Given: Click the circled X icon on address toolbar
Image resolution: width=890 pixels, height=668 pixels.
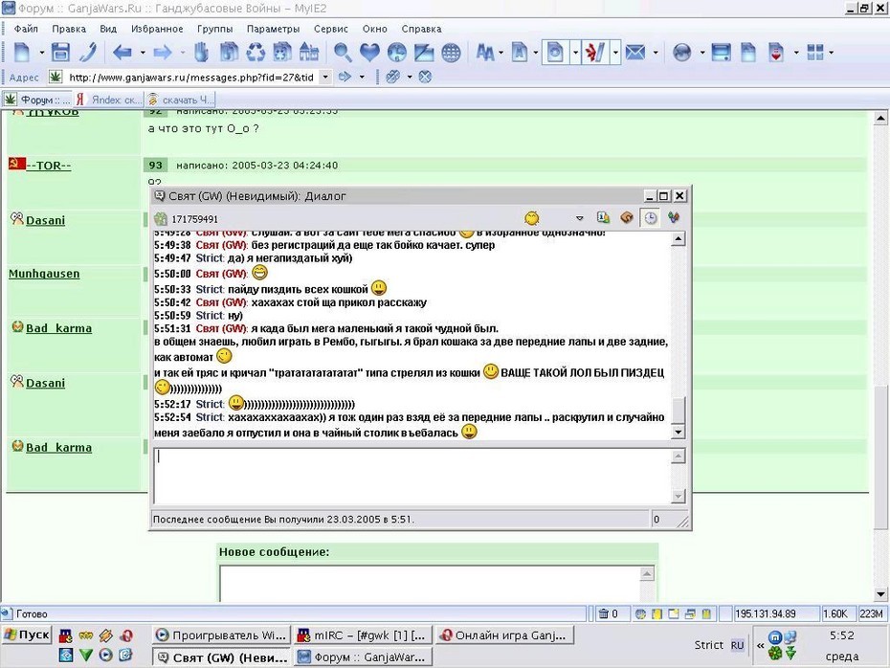Looking at the screenshot, I should coord(425,77).
